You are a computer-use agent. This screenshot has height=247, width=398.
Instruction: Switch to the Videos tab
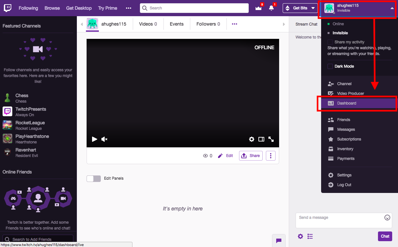click(148, 24)
